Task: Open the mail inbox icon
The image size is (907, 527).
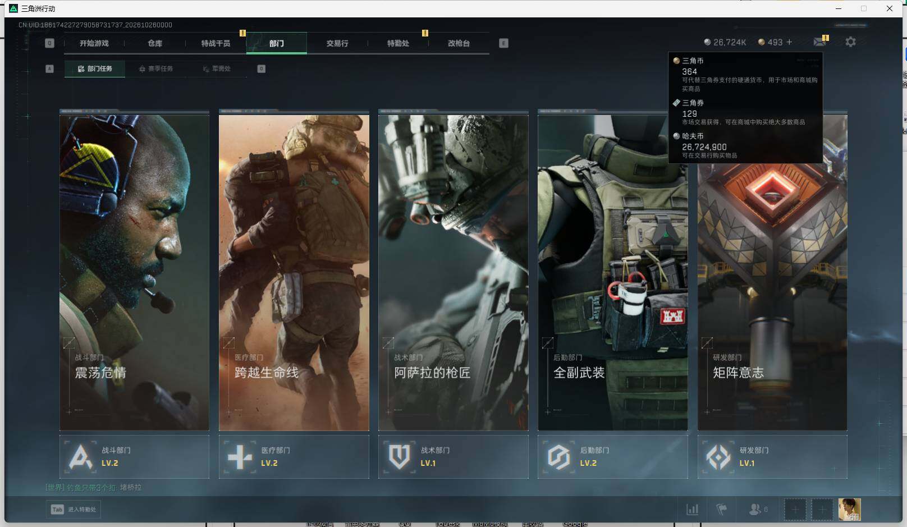Action: 820,42
